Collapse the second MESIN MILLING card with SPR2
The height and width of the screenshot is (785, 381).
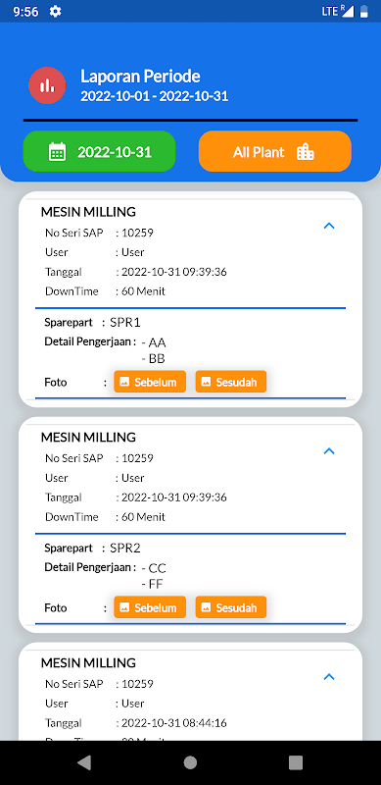328,451
